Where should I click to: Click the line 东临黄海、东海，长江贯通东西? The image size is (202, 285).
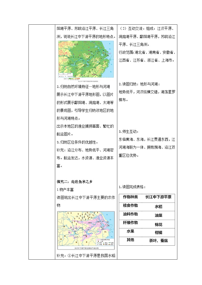(147, 139)
